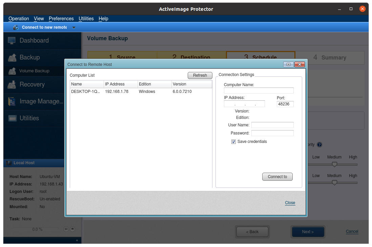This screenshot has width=372, height=247.
Task: Uncheck the Save credentials checkbox
Action: [x=233, y=142]
